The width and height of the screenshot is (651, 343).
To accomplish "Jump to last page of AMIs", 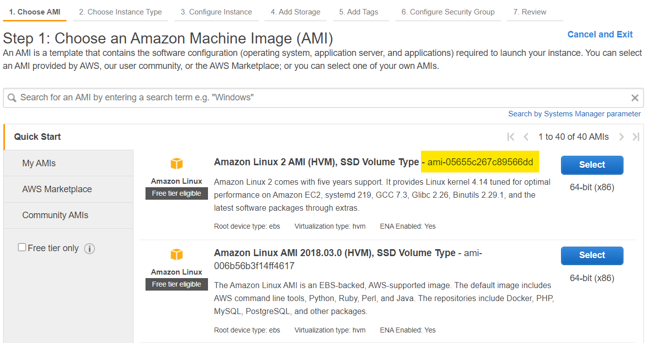I will point(636,137).
